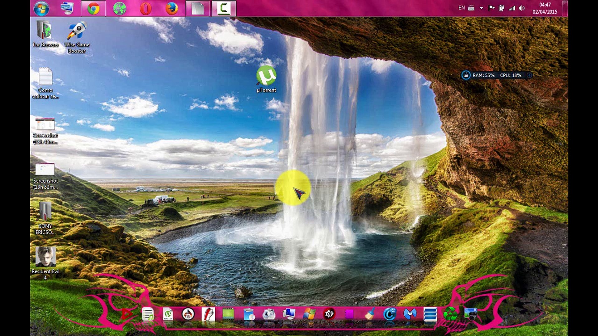Open green recycle bin in dock
The width and height of the screenshot is (598, 336).
click(450, 314)
